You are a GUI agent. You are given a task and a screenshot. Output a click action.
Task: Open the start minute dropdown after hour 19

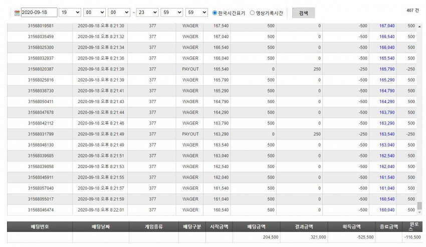[94, 12]
